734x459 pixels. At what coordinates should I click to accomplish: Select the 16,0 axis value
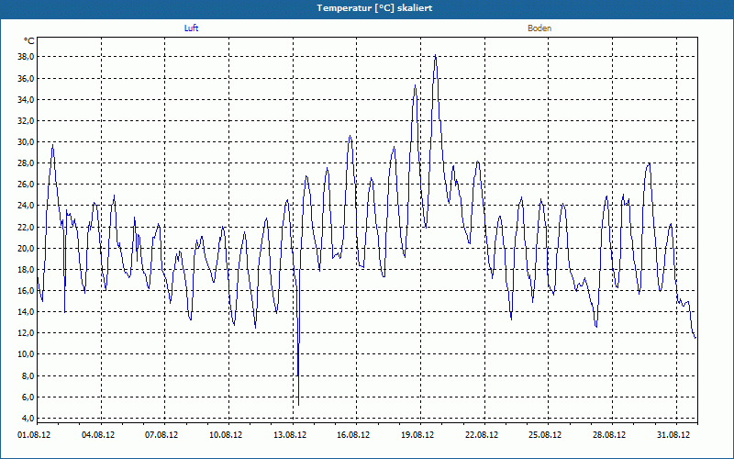point(27,290)
